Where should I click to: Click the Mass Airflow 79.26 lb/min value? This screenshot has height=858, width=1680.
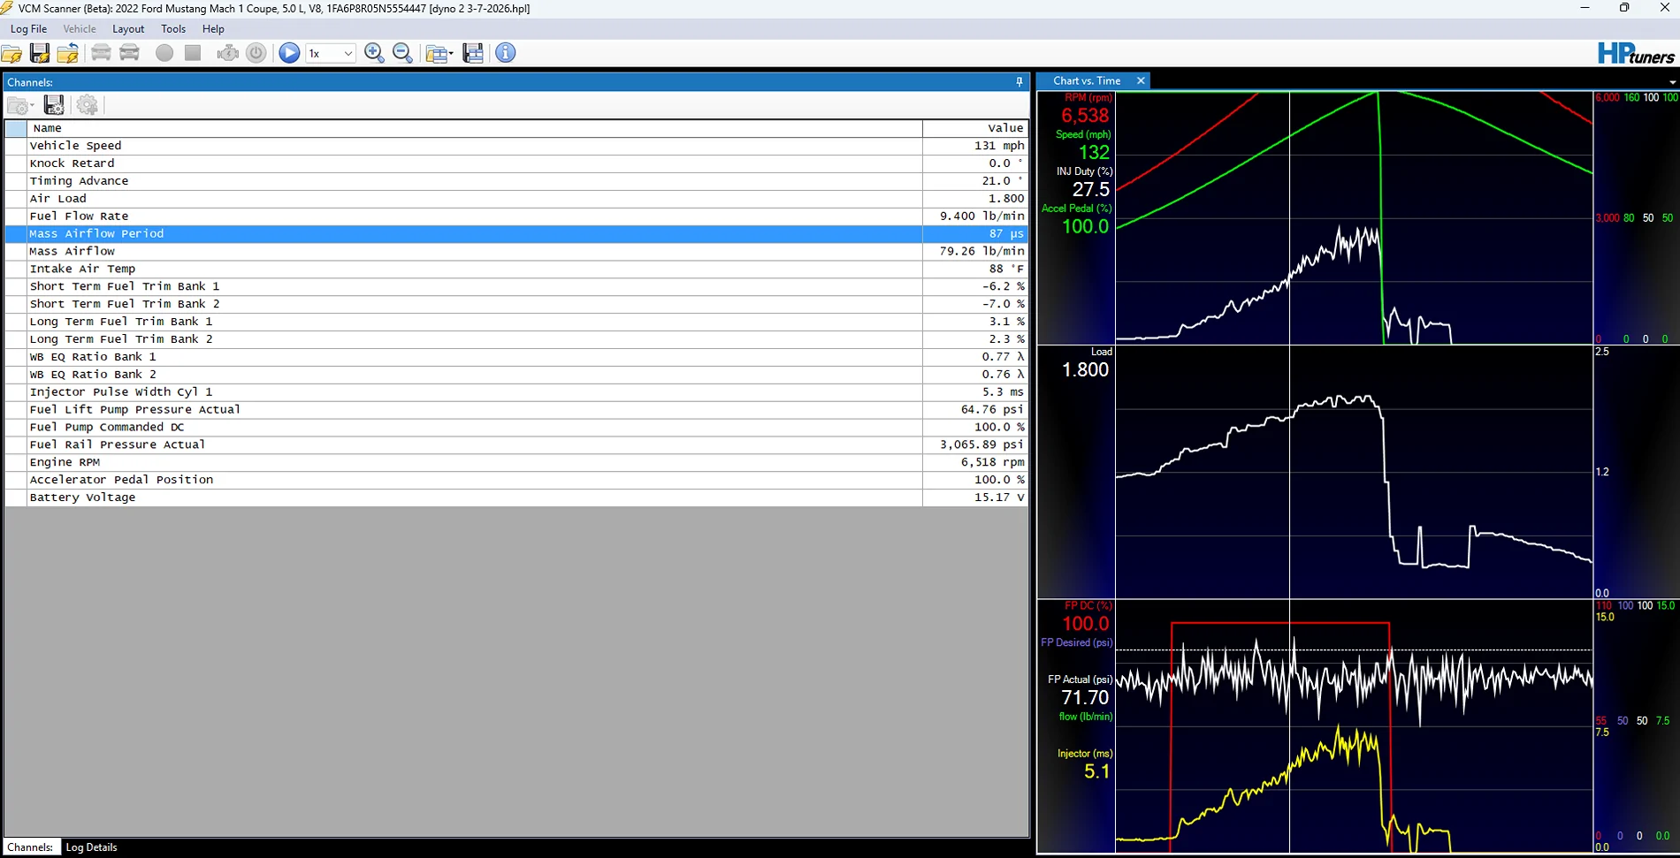point(981,251)
